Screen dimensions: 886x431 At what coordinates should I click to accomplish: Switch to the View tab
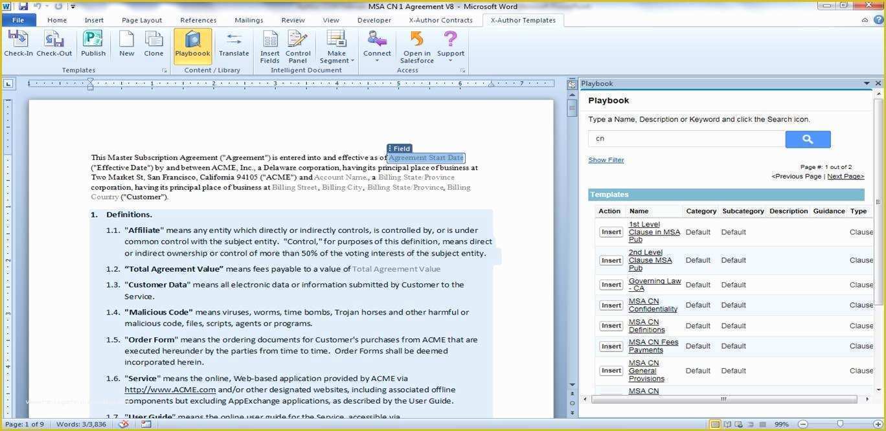(x=331, y=20)
